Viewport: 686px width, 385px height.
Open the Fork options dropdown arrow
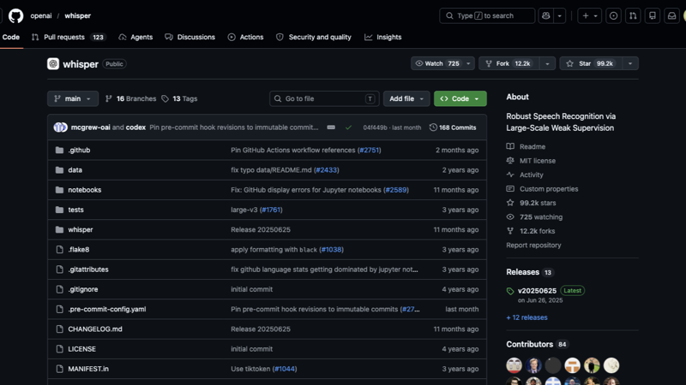point(547,63)
